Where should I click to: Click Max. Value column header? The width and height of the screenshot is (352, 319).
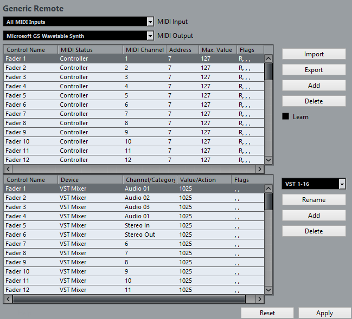tap(218, 50)
